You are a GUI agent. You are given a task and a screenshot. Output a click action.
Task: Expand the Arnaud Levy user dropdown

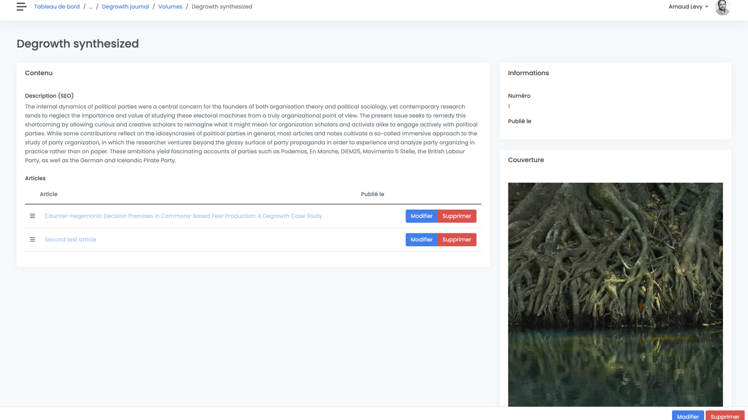click(x=688, y=7)
